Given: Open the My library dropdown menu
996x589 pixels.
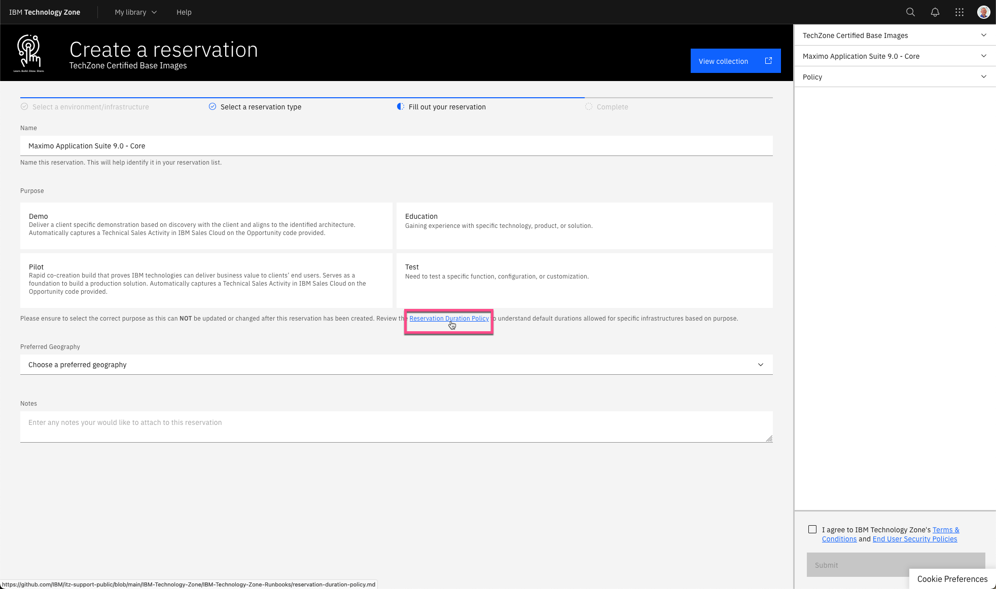Looking at the screenshot, I should coord(136,12).
